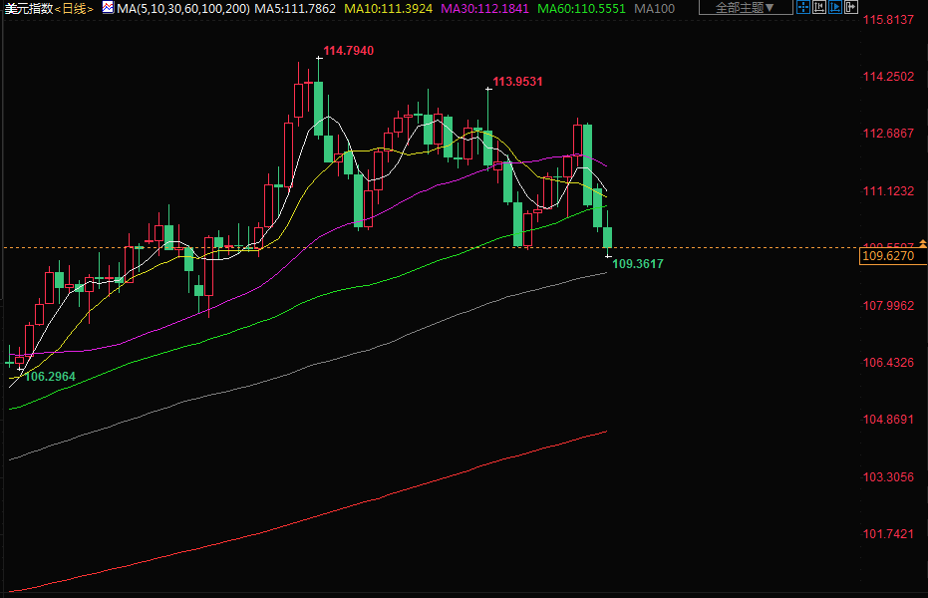928x598 pixels.
Task: Click the orange double-triangle marker on price axis
Action: tap(922, 243)
